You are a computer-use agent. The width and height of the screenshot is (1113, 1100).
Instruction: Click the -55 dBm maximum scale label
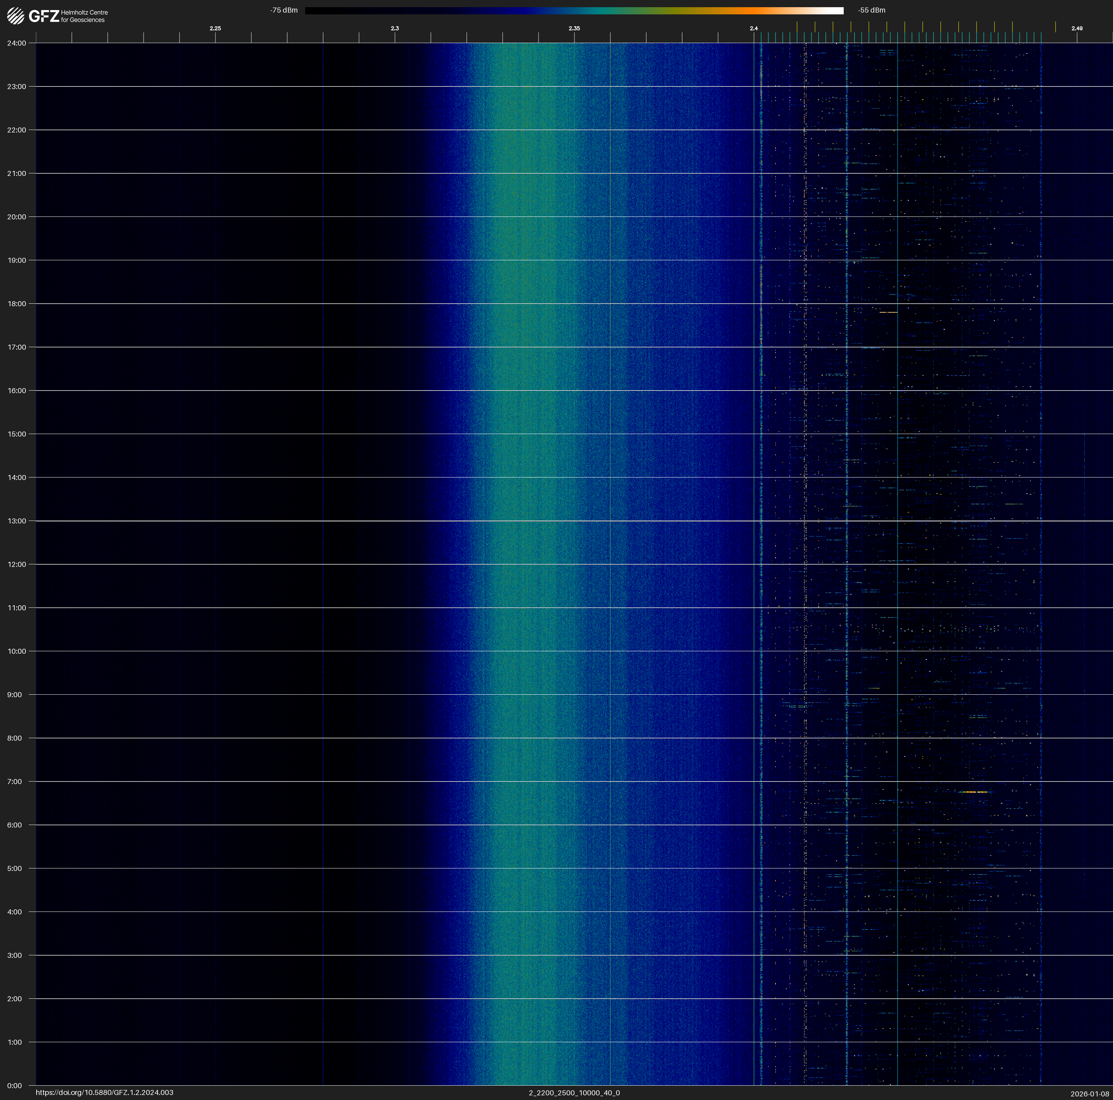click(872, 10)
